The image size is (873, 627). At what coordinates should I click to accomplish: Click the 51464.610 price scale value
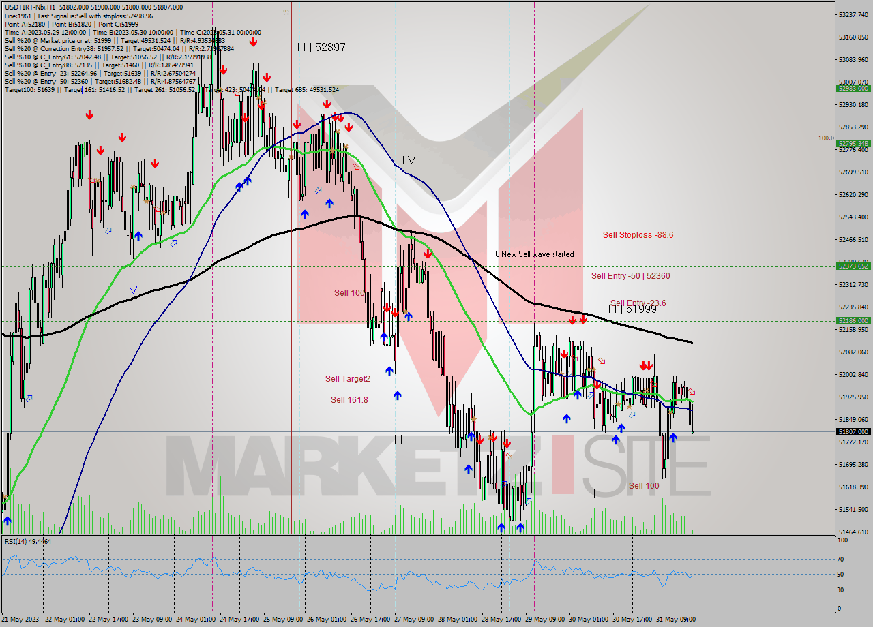[853, 532]
